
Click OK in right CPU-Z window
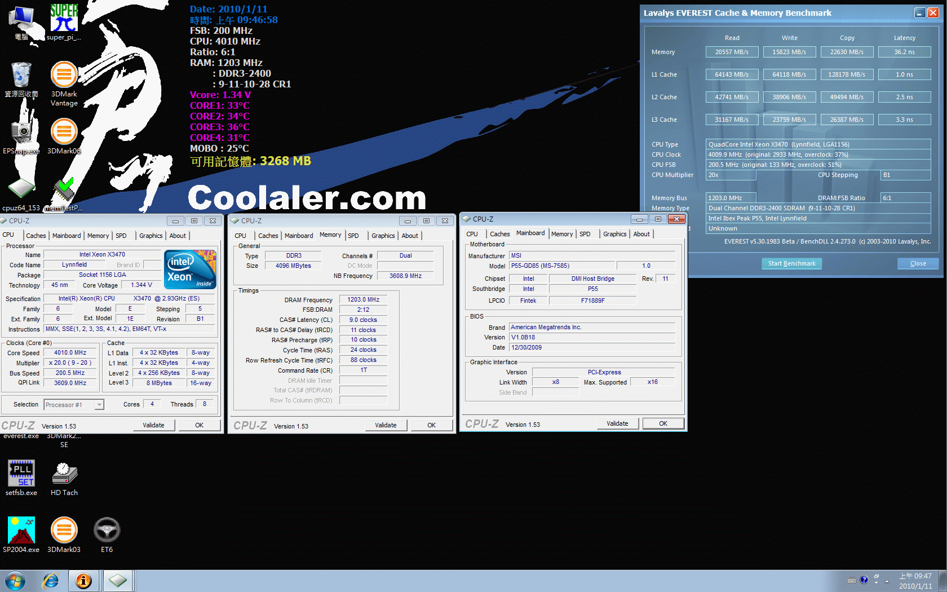click(663, 423)
